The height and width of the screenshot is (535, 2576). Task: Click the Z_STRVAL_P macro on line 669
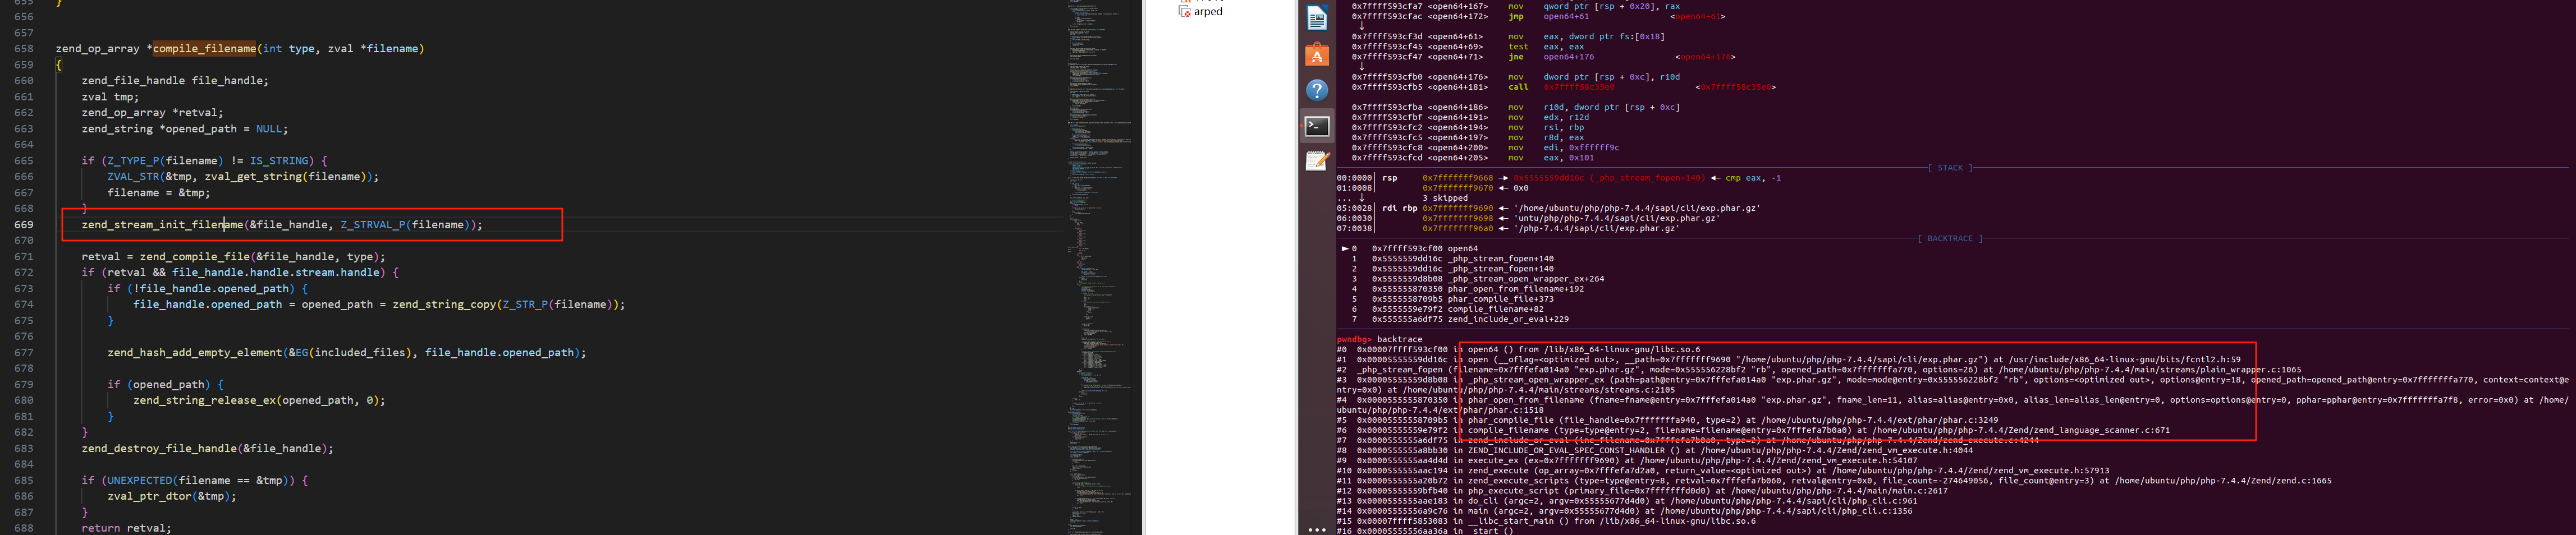372,225
